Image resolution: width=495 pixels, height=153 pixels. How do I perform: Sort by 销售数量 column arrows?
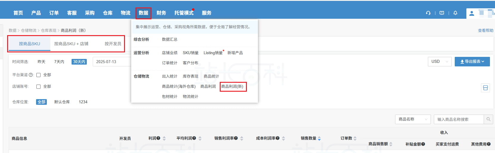319,138
